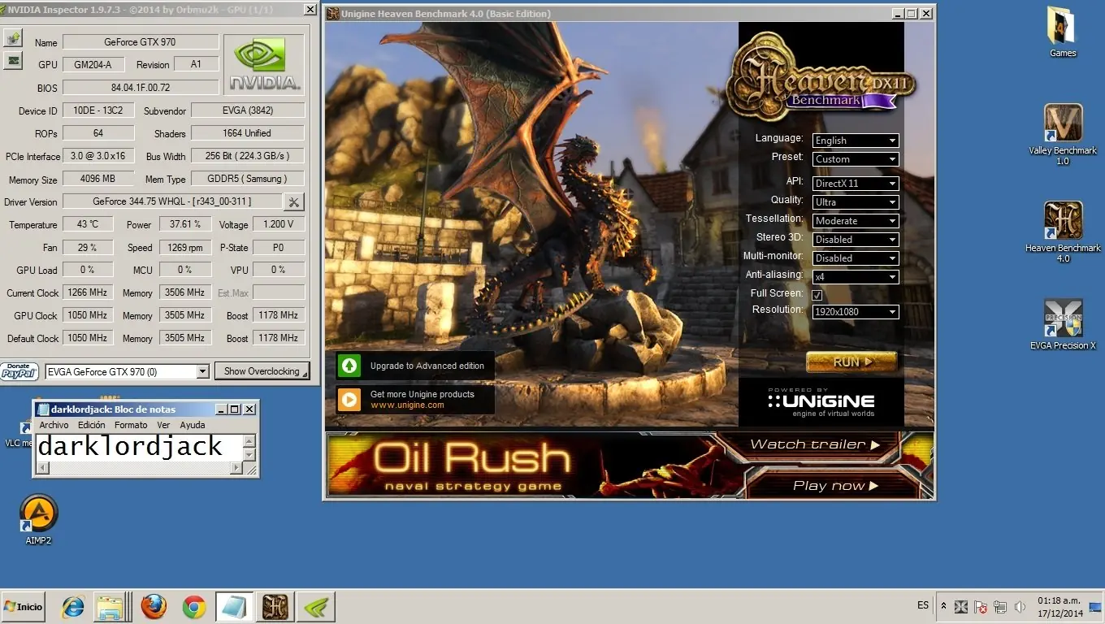Image resolution: width=1105 pixels, height=624 pixels.
Task: Open GPU selector EVGA GeForce GTX 970 dropdown
Action: pos(128,371)
